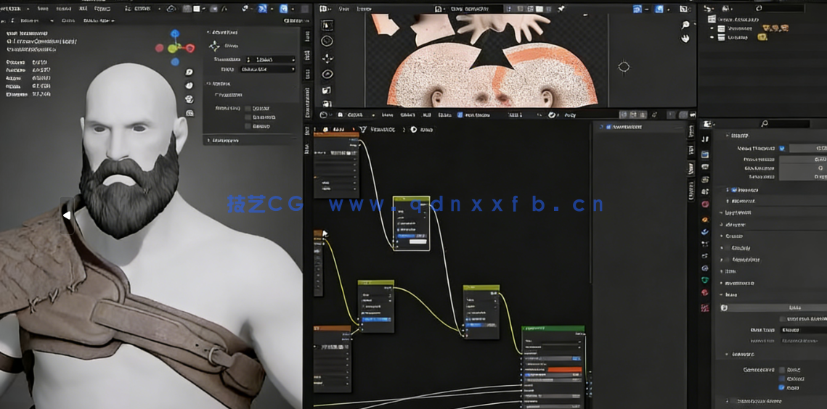The height and width of the screenshot is (409, 827).
Task: Tick the first of three stacked checkboxes in 3D sidebar
Action: coord(248,108)
